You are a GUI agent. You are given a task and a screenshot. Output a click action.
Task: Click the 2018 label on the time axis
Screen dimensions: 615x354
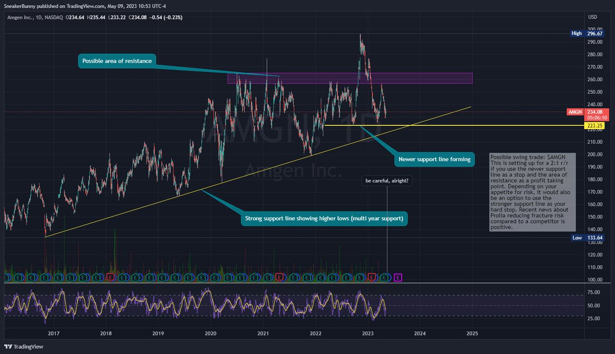tap(106, 333)
